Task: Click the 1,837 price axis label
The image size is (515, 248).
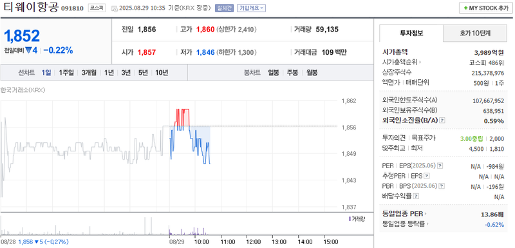Action: pos(348,207)
